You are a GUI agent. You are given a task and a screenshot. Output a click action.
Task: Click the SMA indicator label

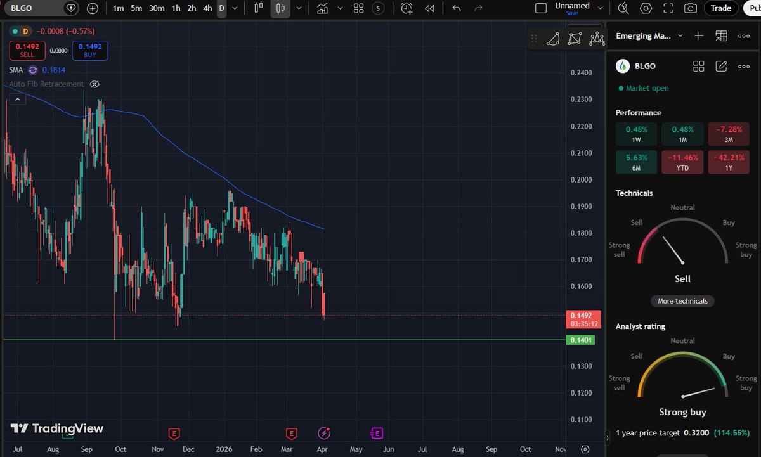(x=16, y=70)
